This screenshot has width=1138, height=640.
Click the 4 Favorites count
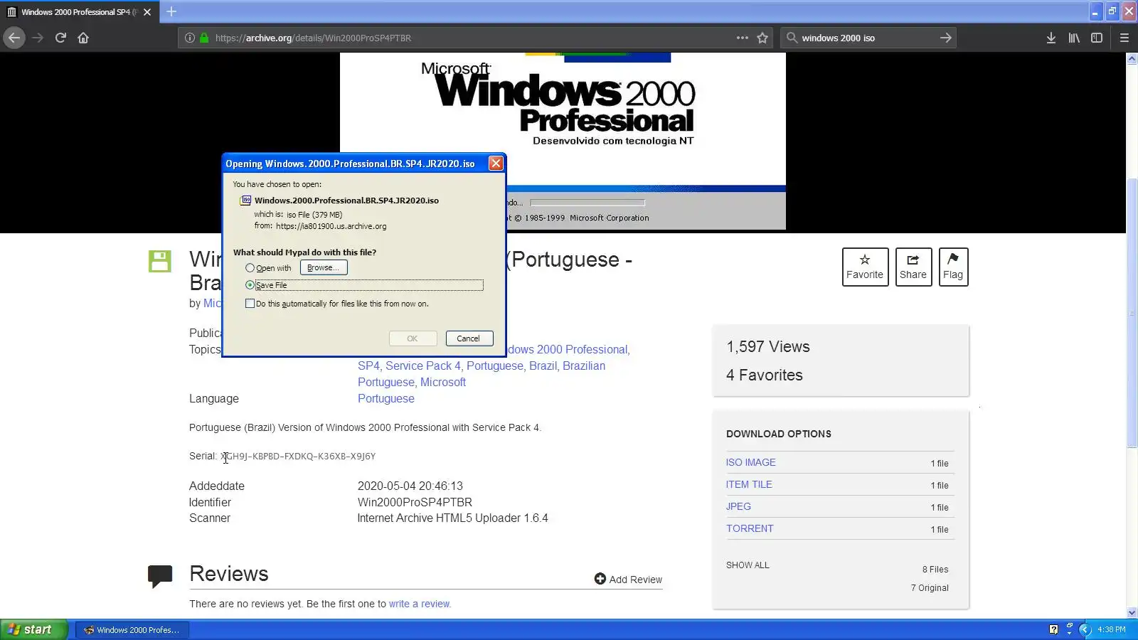tap(765, 375)
